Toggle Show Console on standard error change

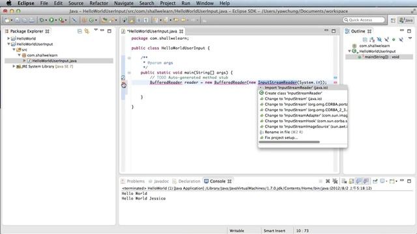366,181
